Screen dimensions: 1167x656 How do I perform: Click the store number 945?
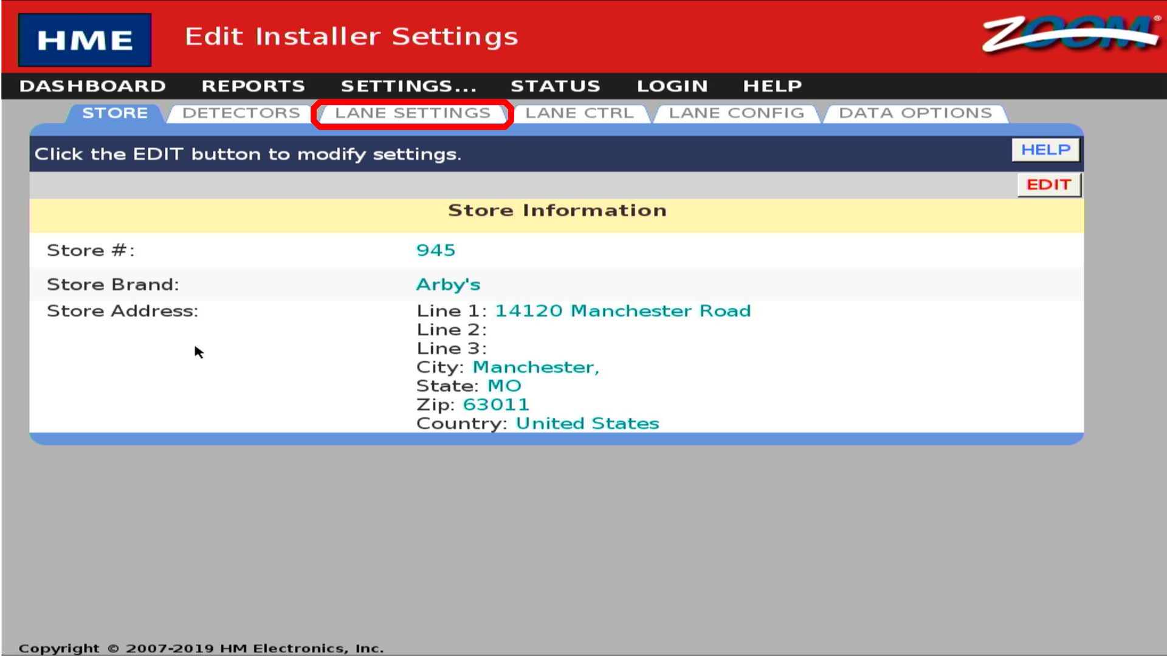point(435,250)
